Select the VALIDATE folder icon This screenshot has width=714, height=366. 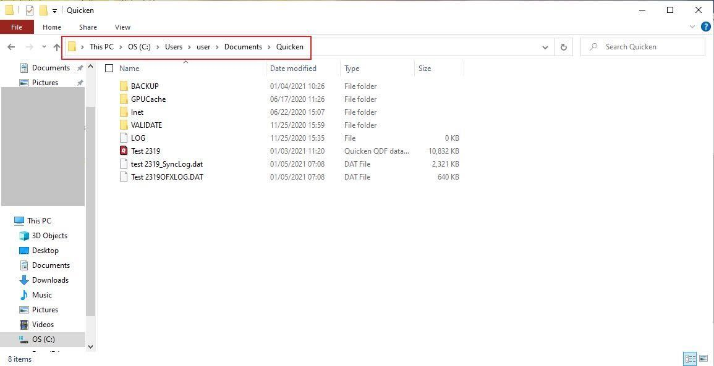pyautogui.click(x=124, y=125)
